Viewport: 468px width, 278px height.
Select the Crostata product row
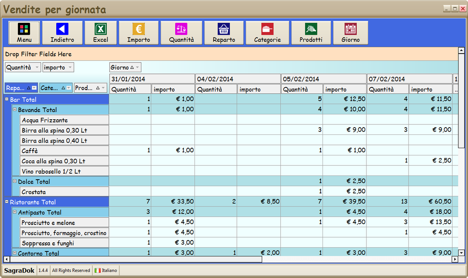[64, 192]
